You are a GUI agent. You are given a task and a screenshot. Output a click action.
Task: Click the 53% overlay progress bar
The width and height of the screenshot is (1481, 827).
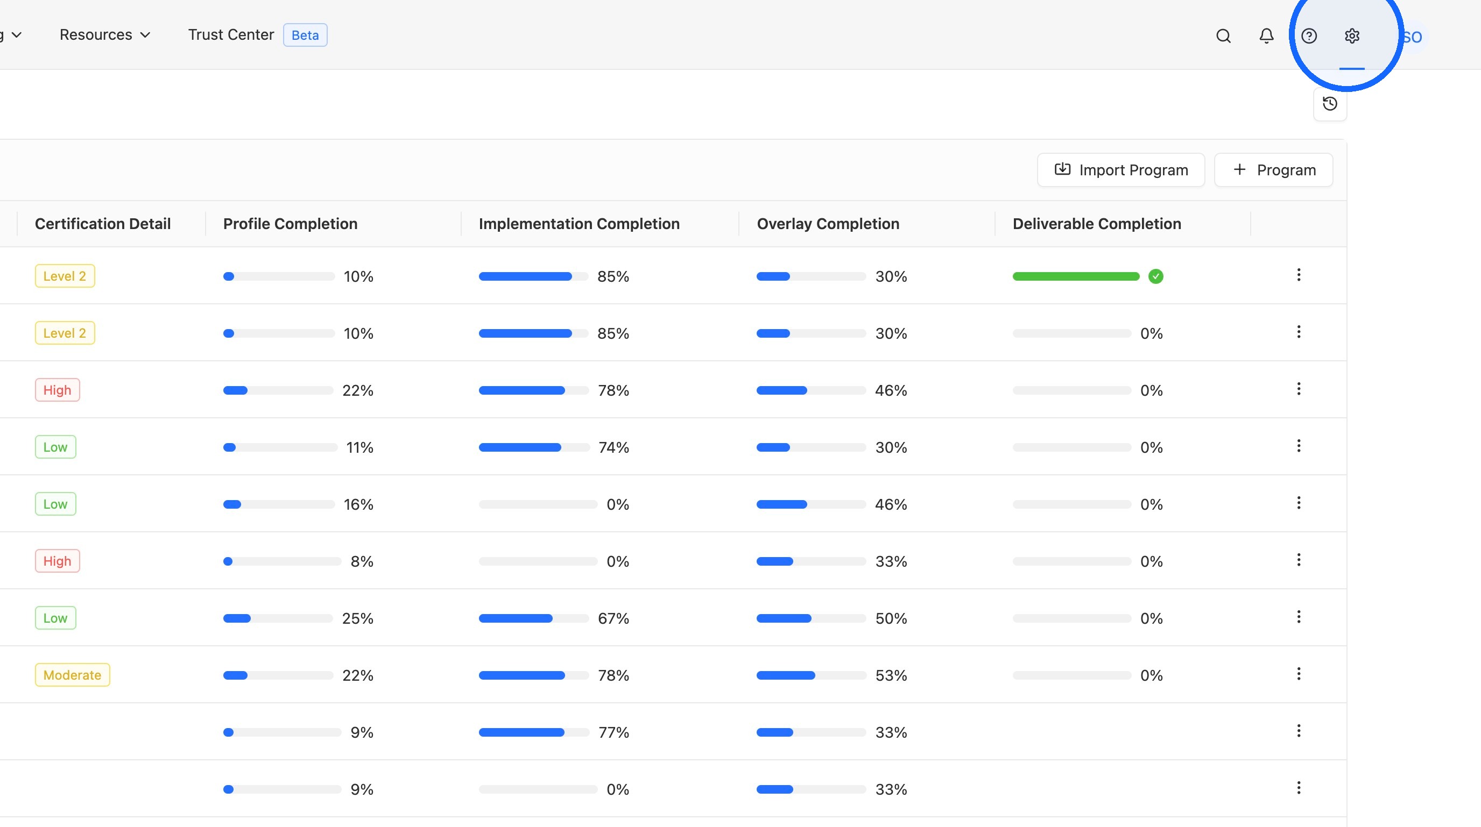point(810,675)
